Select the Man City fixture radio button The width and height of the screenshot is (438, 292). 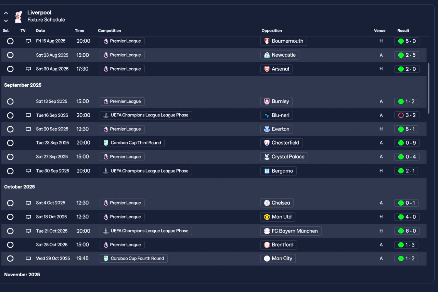[10, 259]
